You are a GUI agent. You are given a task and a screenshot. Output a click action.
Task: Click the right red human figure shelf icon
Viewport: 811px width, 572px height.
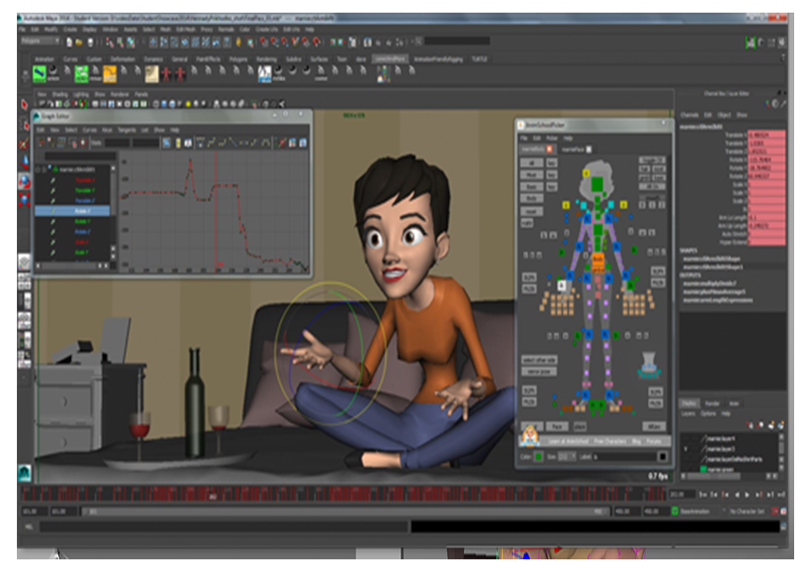(x=180, y=73)
